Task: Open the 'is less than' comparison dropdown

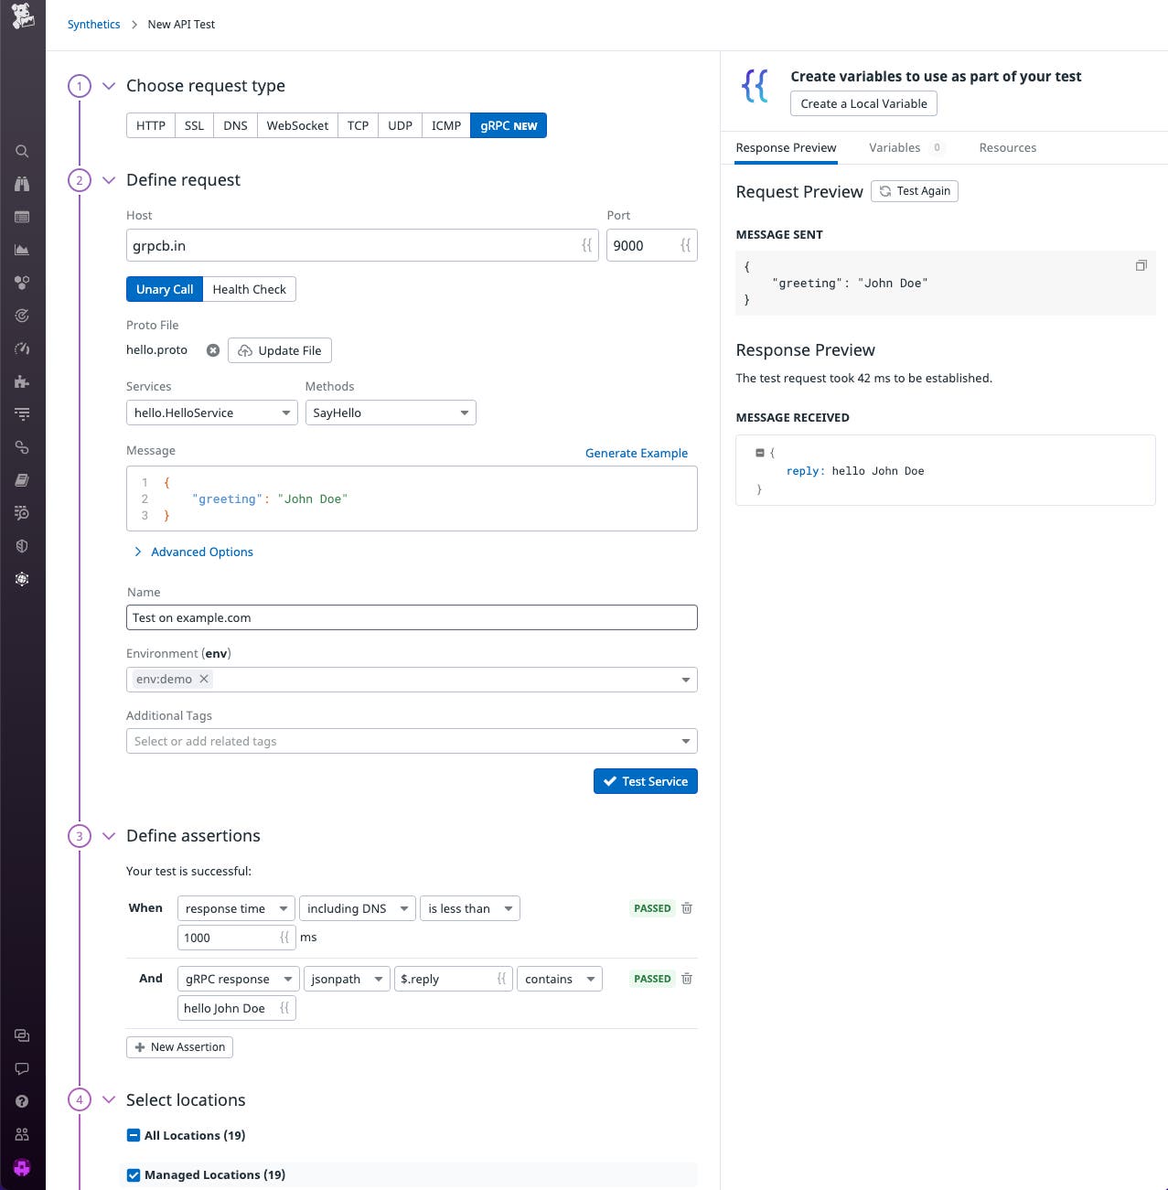Action: 469,908
